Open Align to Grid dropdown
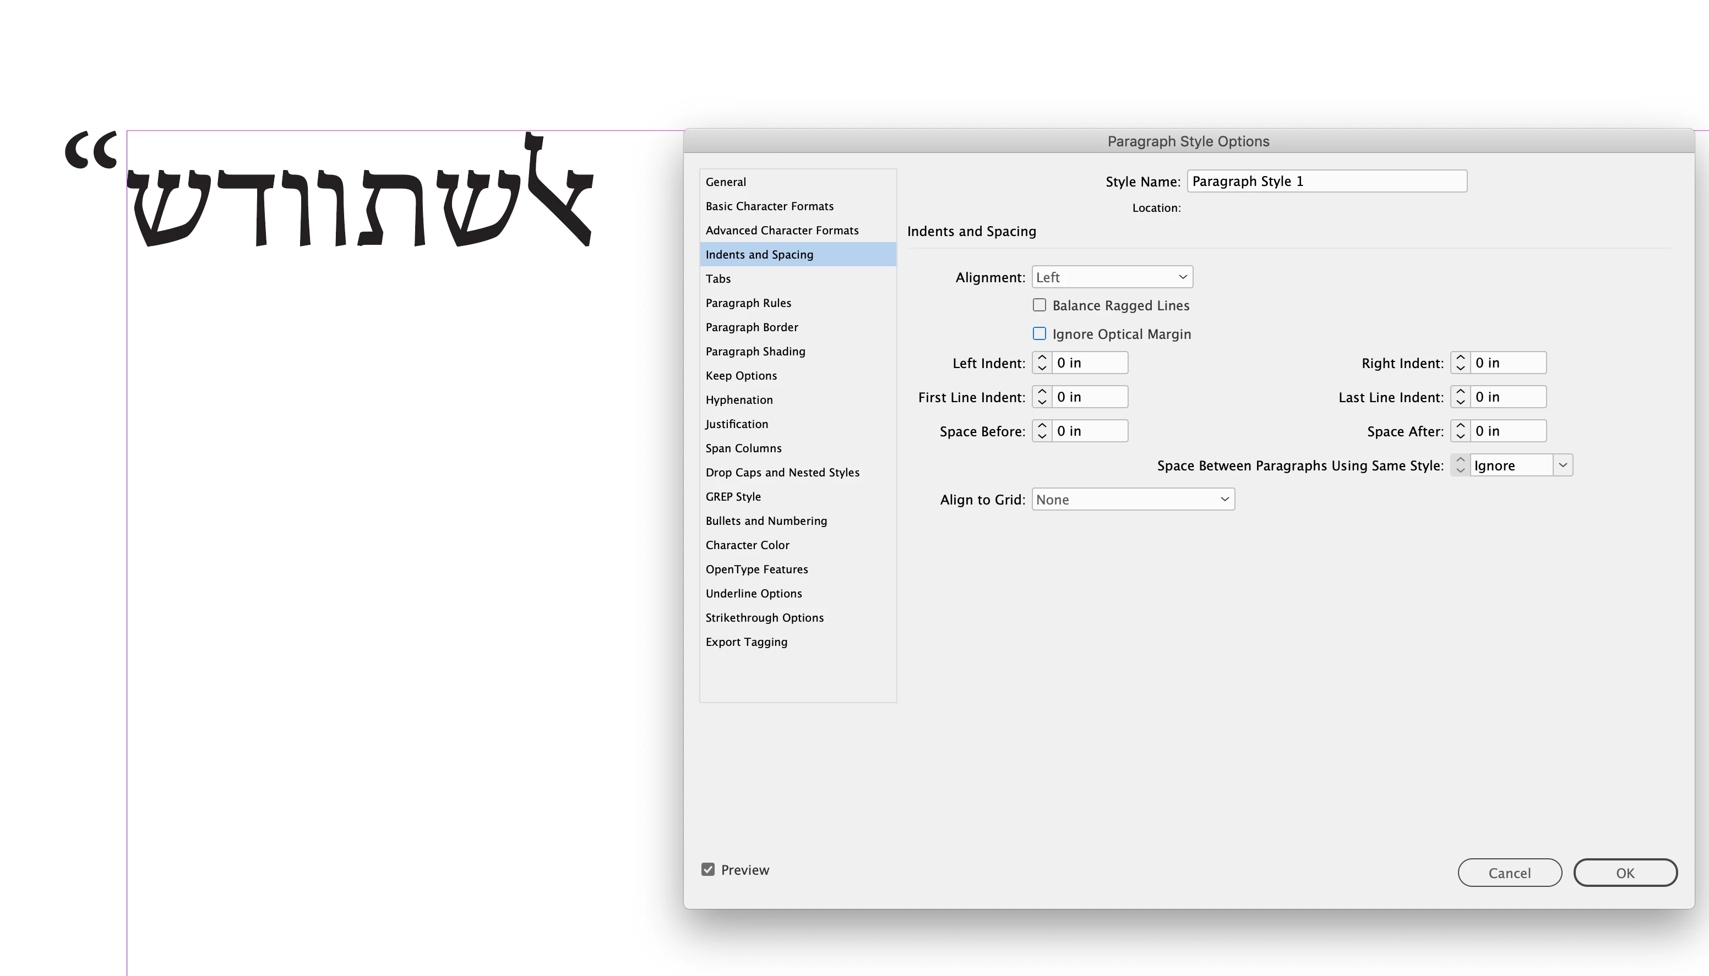 coord(1132,500)
